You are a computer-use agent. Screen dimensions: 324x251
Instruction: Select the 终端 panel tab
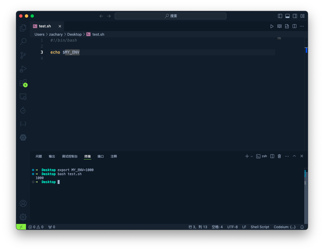[87, 156]
